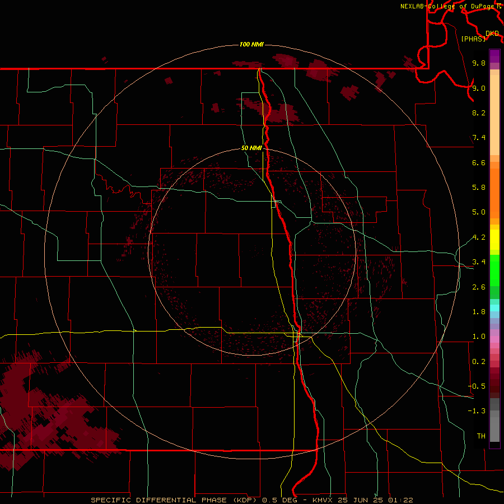Pick the gray legend band near TH
Image resolution: width=504 pixels, height=504 pixels.
point(494,429)
